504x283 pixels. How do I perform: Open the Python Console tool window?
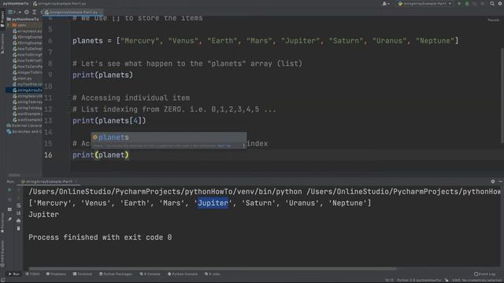point(183,274)
